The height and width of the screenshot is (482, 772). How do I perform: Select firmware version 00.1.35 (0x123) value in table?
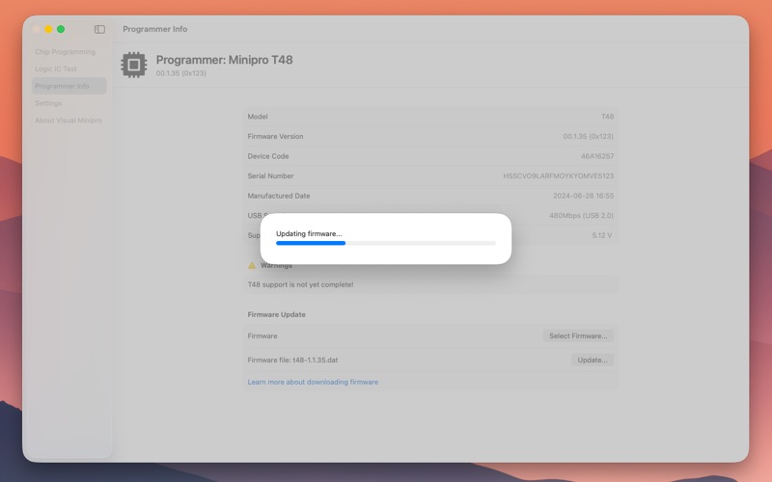tap(589, 136)
